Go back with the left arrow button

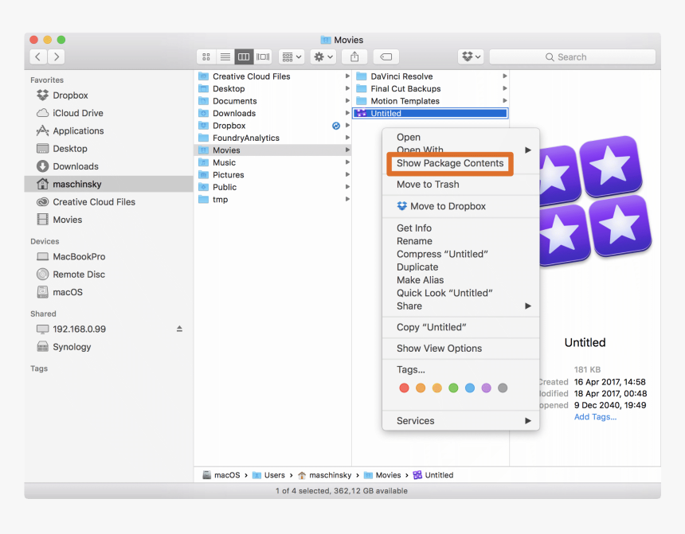click(x=38, y=57)
